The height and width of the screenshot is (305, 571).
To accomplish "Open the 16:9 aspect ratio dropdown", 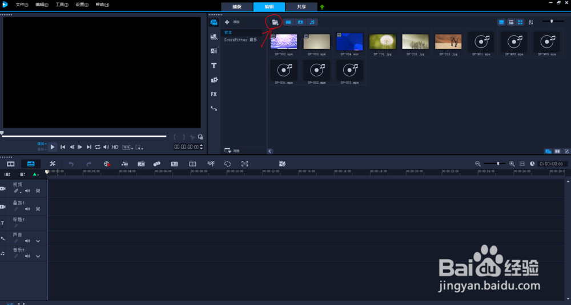I will 127,147.
